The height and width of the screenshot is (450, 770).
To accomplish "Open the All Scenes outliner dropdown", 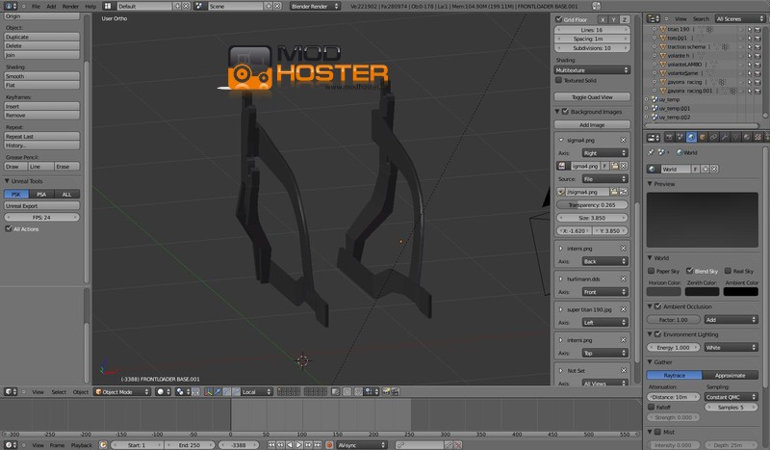I will click(x=740, y=18).
